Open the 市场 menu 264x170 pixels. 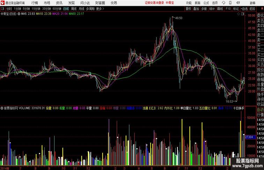click(x=47, y=3)
